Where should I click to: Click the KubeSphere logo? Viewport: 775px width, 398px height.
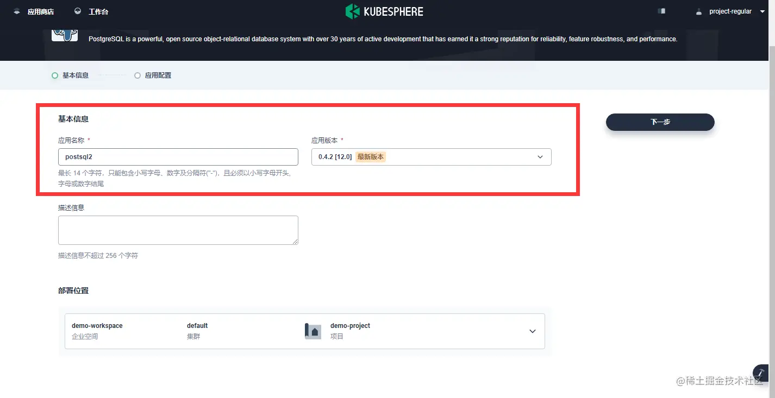[384, 11]
